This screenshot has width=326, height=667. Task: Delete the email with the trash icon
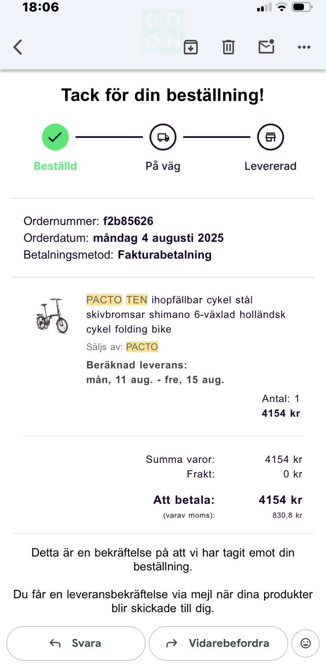228,47
